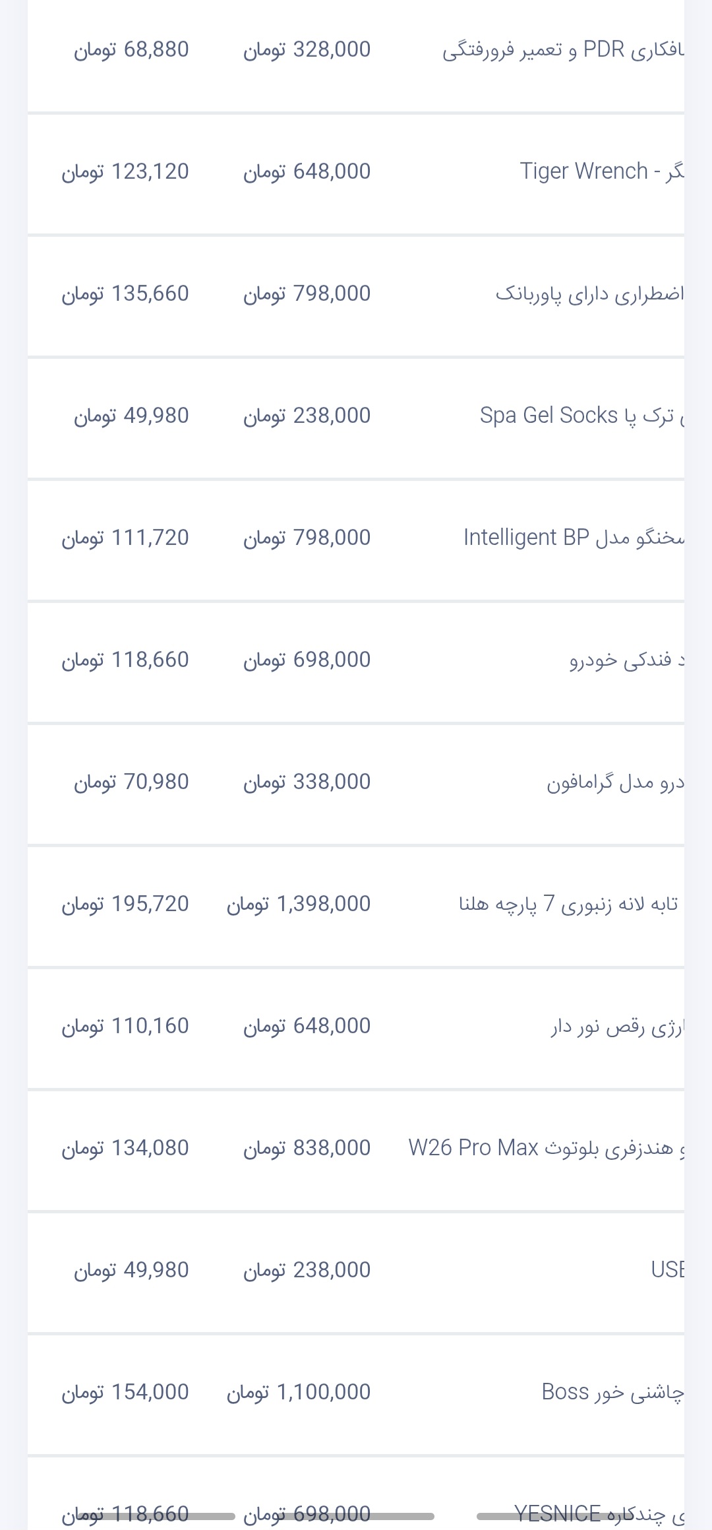Click the 1,100,000 تومان price cell
The width and height of the screenshot is (712, 1530).
coord(299,1392)
